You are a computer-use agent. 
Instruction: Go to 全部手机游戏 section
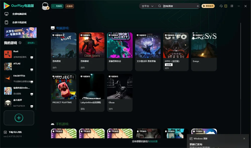[x=16, y=22]
